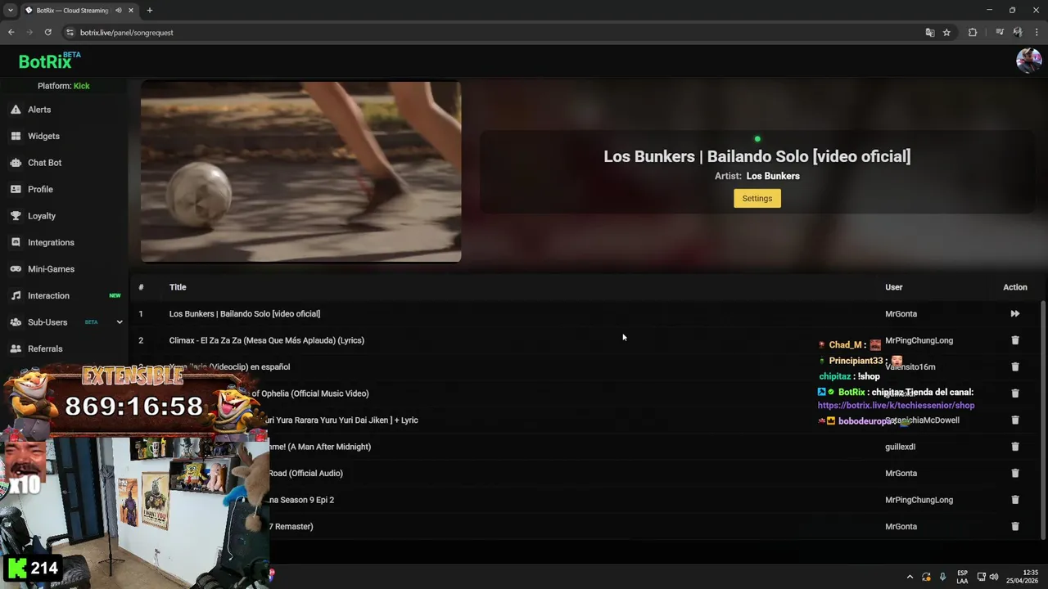Delete the Remaster song by MrGonta
This screenshot has width=1048, height=589.
pyautogui.click(x=1014, y=526)
